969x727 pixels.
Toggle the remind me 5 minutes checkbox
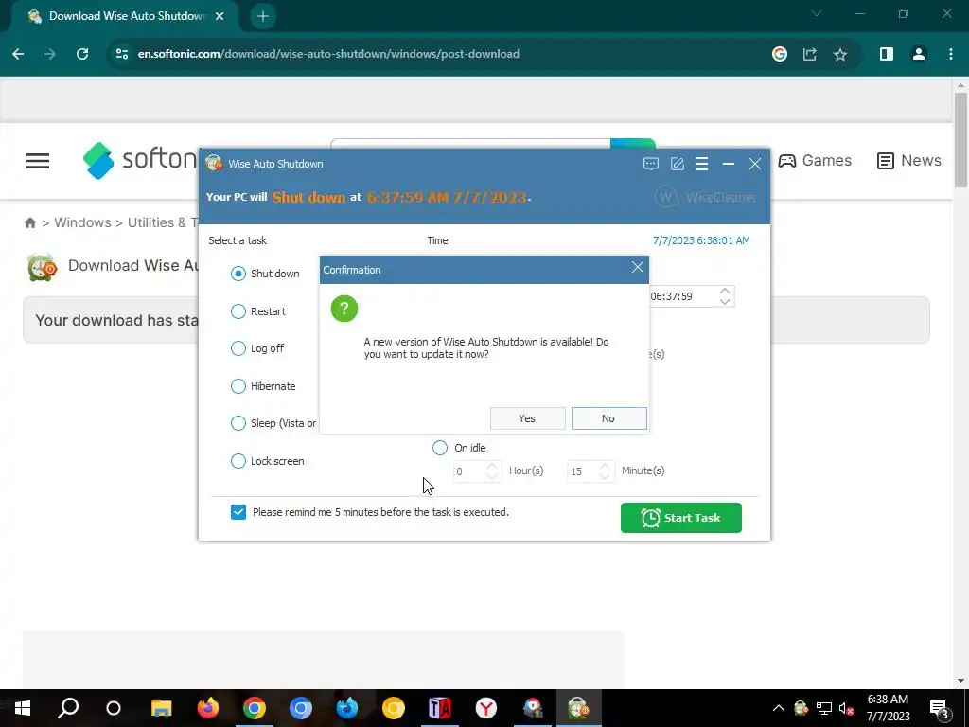[x=238, y=512]
